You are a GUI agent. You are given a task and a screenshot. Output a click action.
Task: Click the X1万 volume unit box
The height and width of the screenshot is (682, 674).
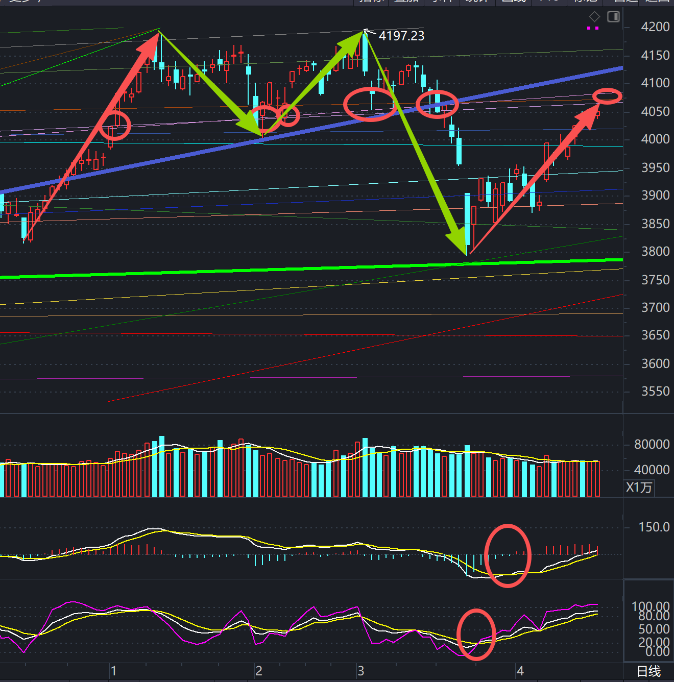click(x=639, y=488)
